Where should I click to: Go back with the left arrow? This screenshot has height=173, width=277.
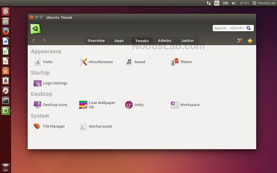coord(34,41)
